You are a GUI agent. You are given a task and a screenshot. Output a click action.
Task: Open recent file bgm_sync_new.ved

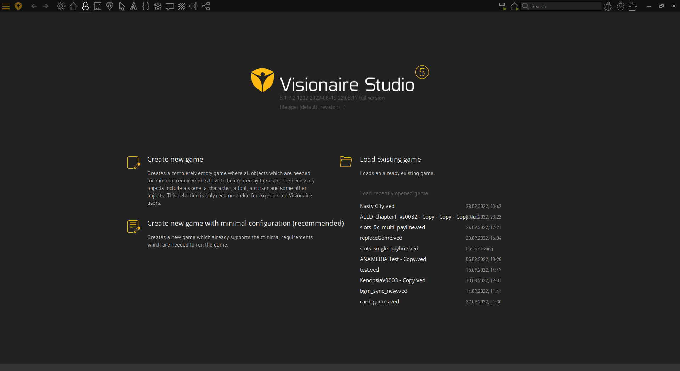click(384, 291)
